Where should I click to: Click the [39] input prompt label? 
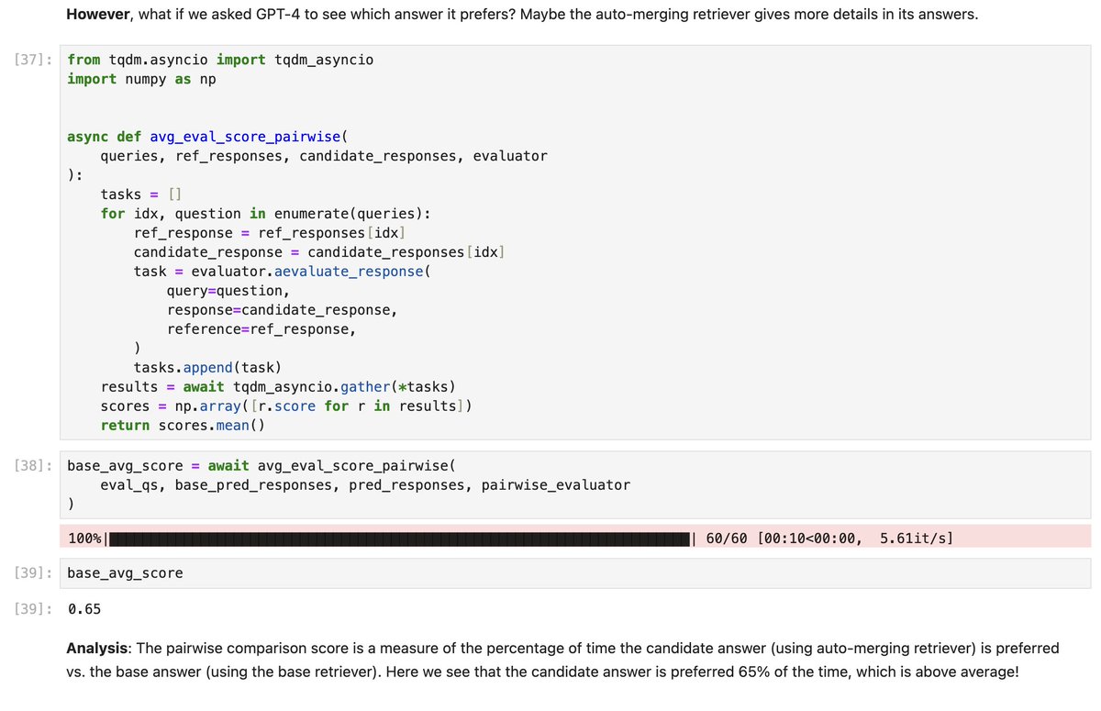[x=33, y=572]
